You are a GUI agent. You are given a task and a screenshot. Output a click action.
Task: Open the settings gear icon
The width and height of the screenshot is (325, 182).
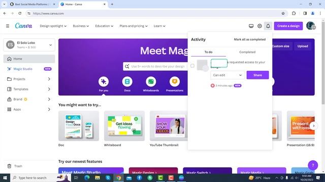(x=259, y=26)
